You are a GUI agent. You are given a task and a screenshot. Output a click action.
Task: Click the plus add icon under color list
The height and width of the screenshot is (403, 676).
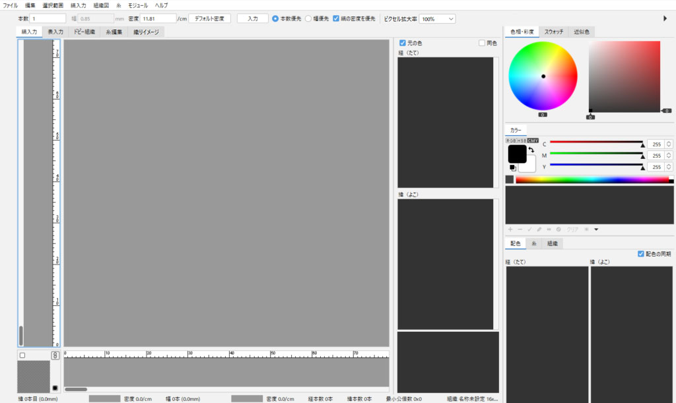(x=510, y=229)
